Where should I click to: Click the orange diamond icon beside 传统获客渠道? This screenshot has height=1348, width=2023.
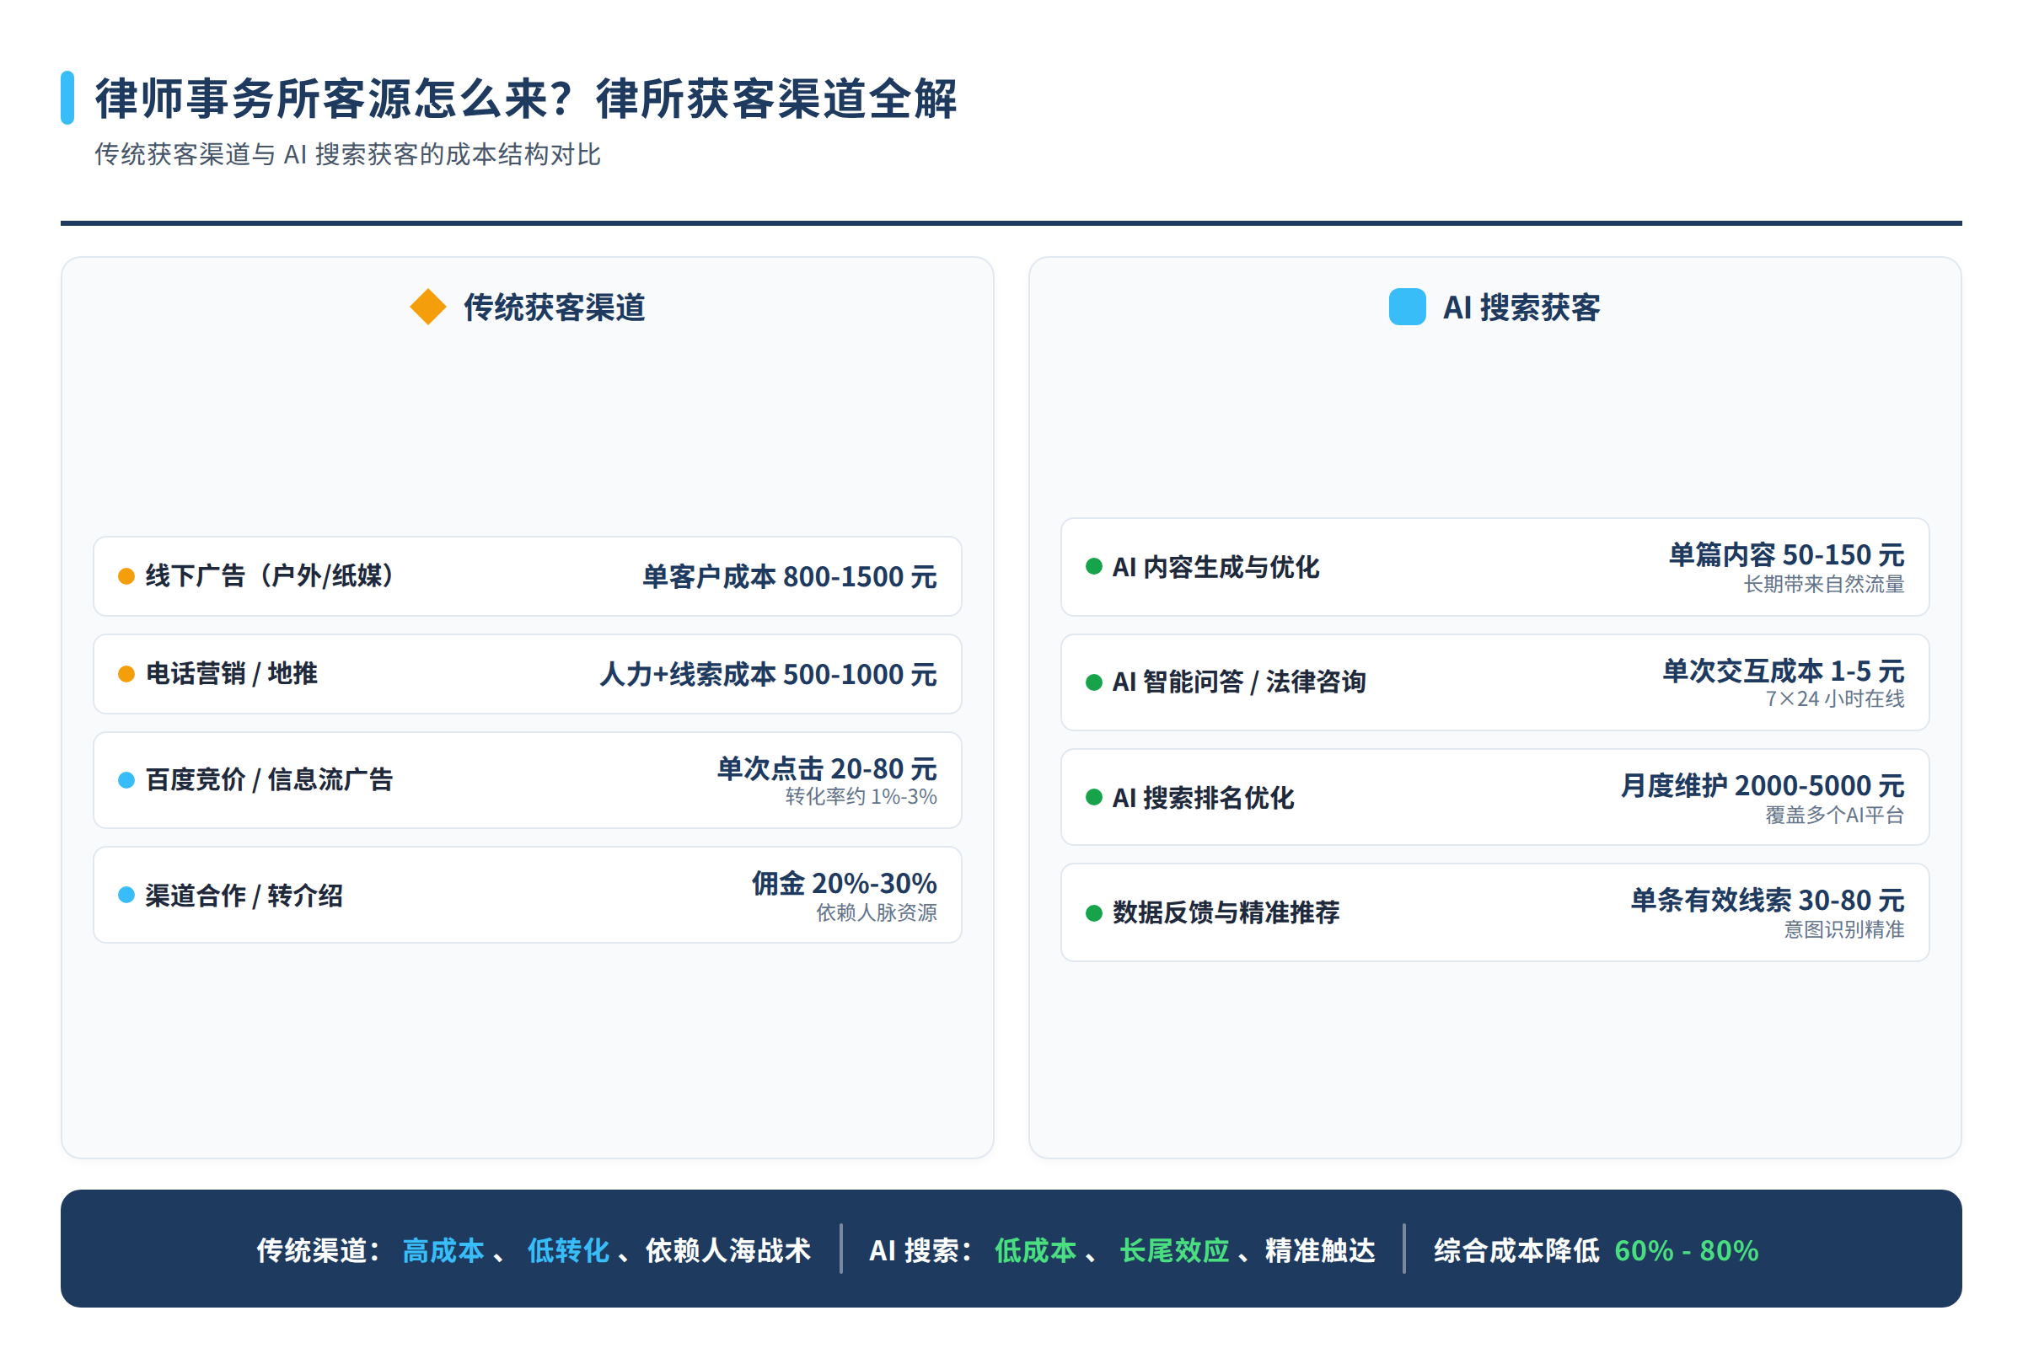[x=427, y=307]
